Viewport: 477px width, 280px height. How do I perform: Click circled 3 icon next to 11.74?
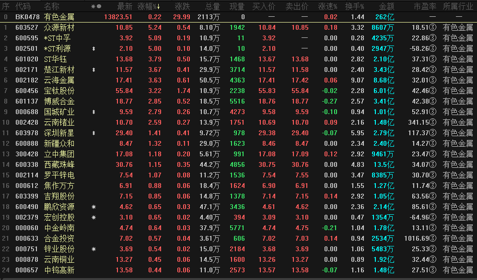point(432,186)
